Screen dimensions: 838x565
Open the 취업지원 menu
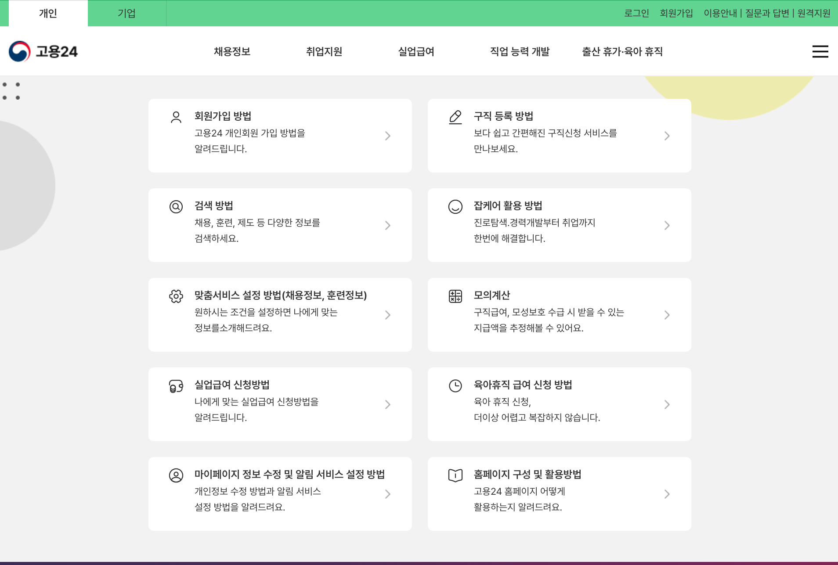click(325, 51)
